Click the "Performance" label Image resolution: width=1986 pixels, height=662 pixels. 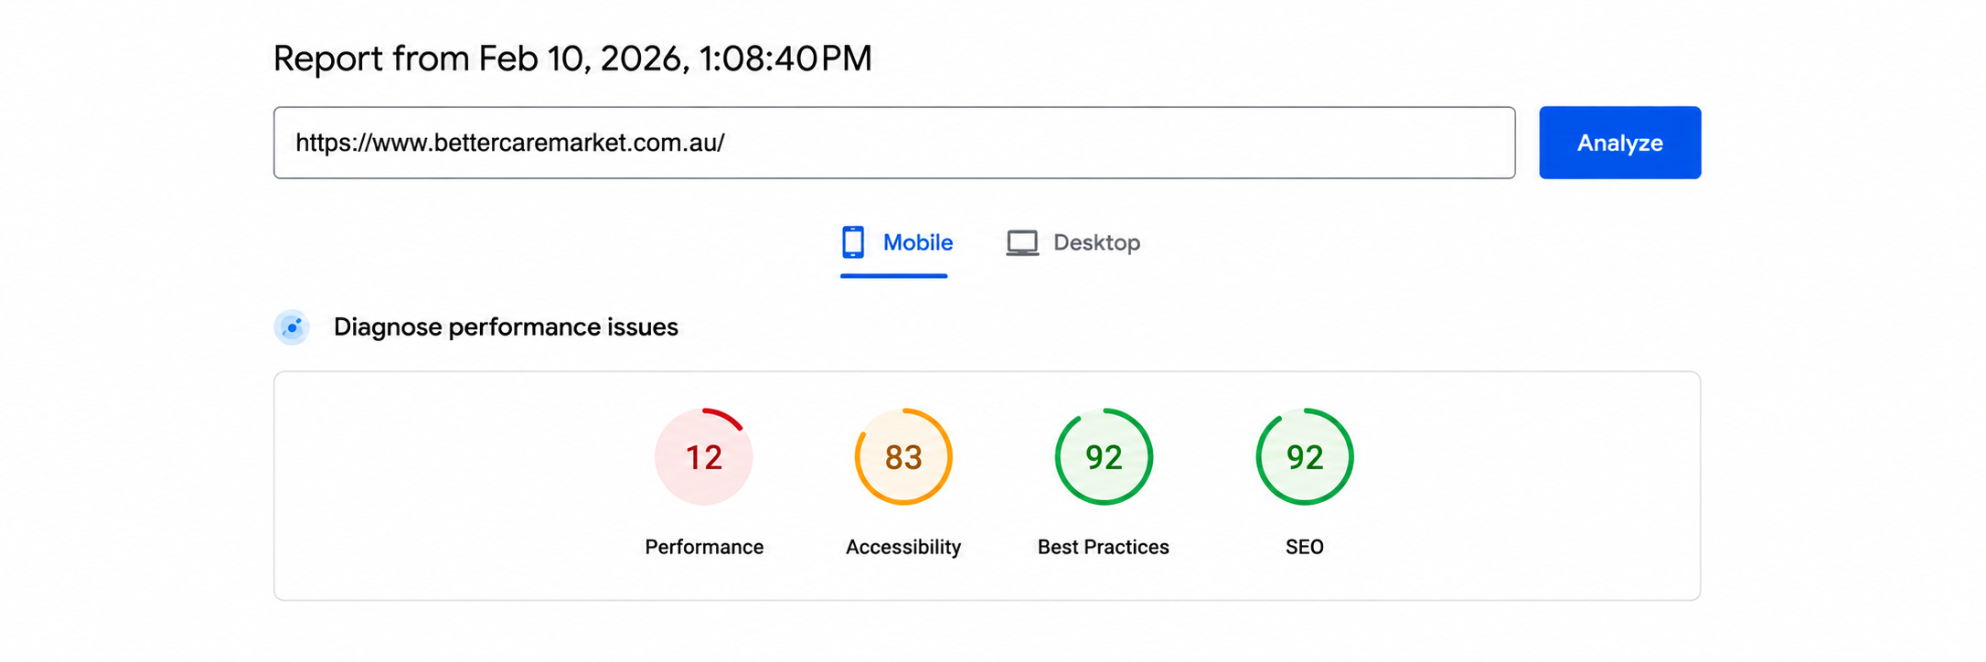704,547
